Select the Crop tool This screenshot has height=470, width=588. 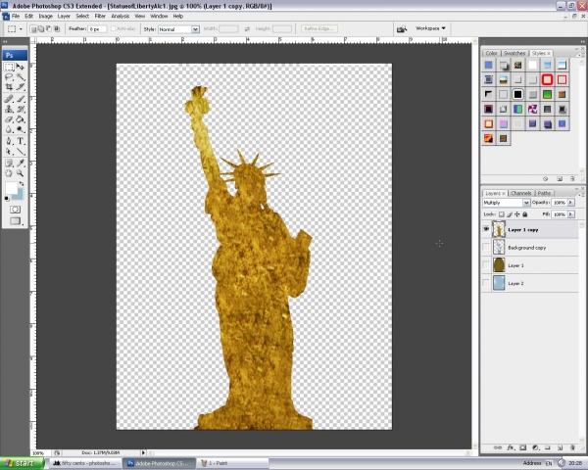pos(10,87)
